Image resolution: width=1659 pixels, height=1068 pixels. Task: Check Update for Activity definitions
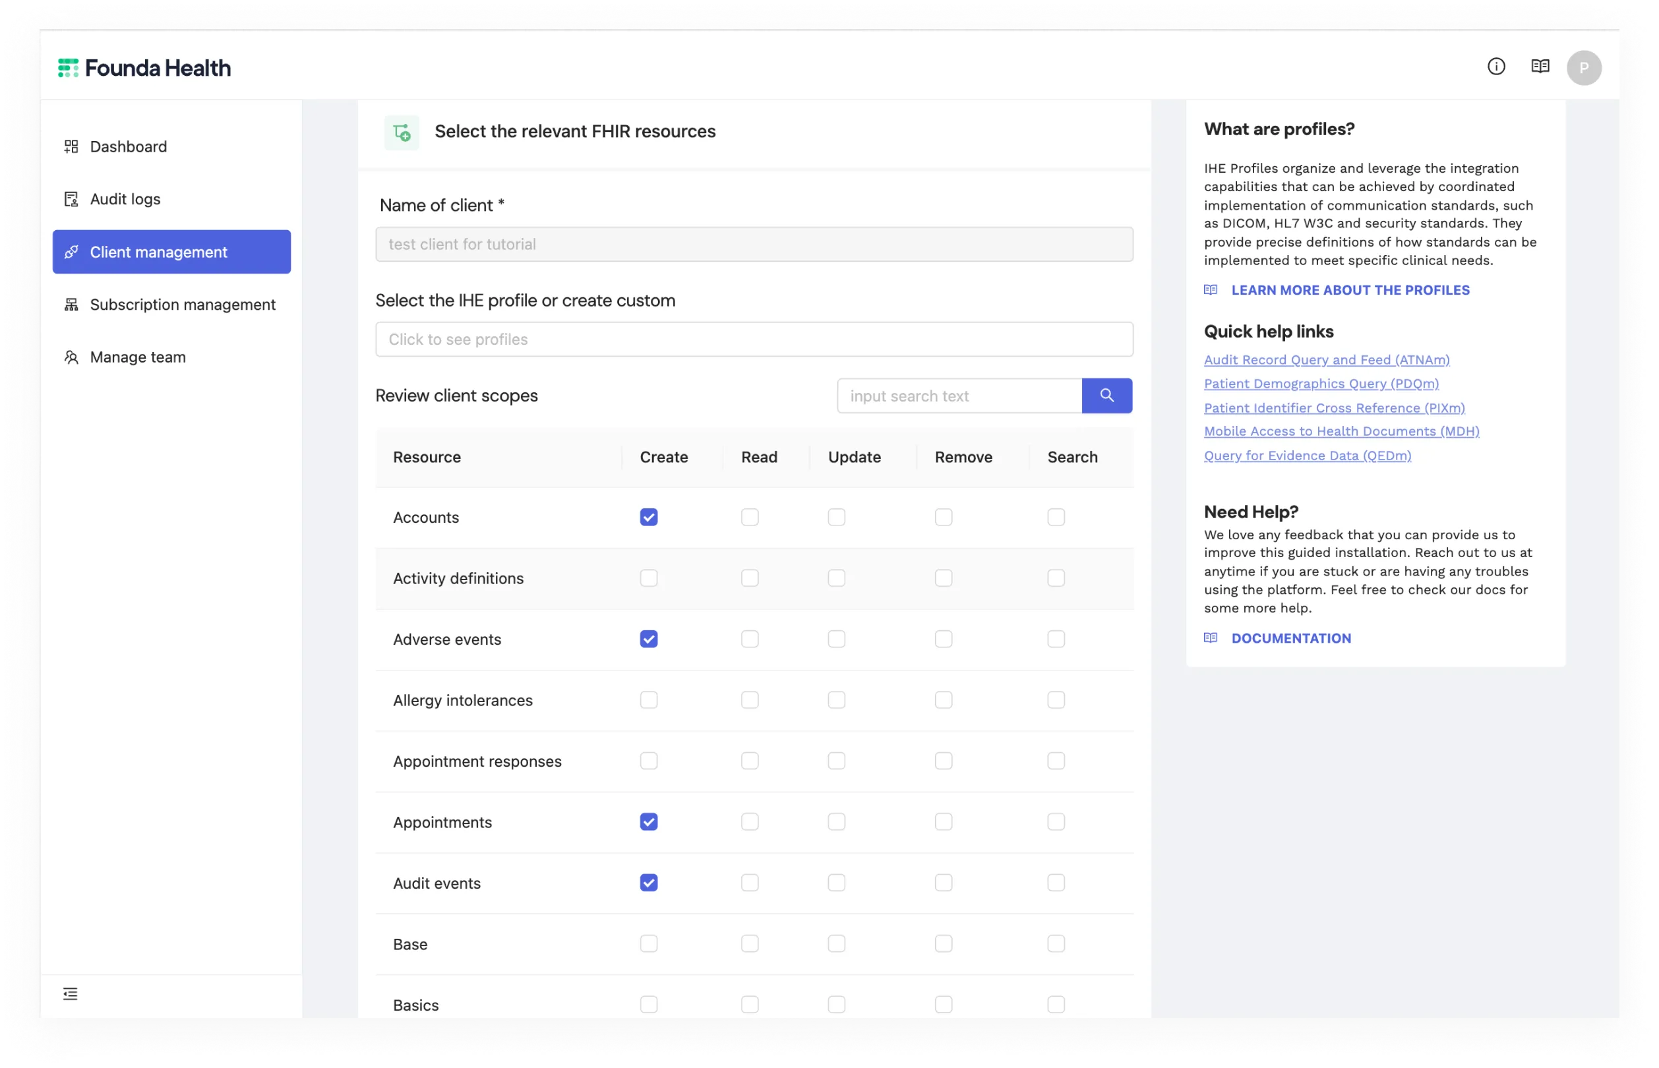[837, 578]
